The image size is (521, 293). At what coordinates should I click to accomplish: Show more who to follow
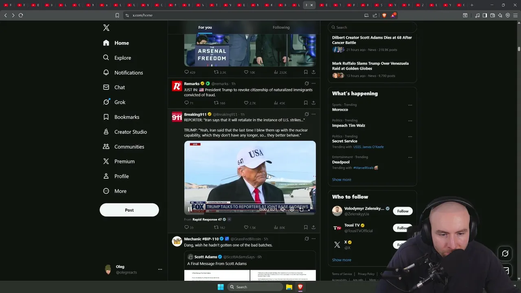(341, 260)
